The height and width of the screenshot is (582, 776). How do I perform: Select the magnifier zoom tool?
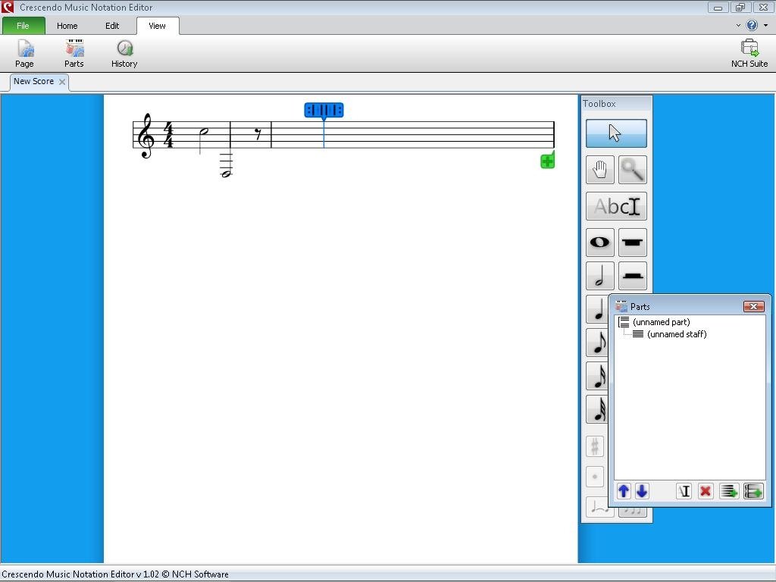pyautogui.click(x=633, y=170)
